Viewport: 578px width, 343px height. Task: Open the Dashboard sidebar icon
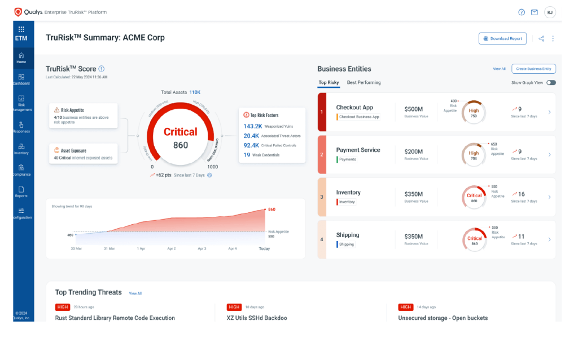click(21, 79)
